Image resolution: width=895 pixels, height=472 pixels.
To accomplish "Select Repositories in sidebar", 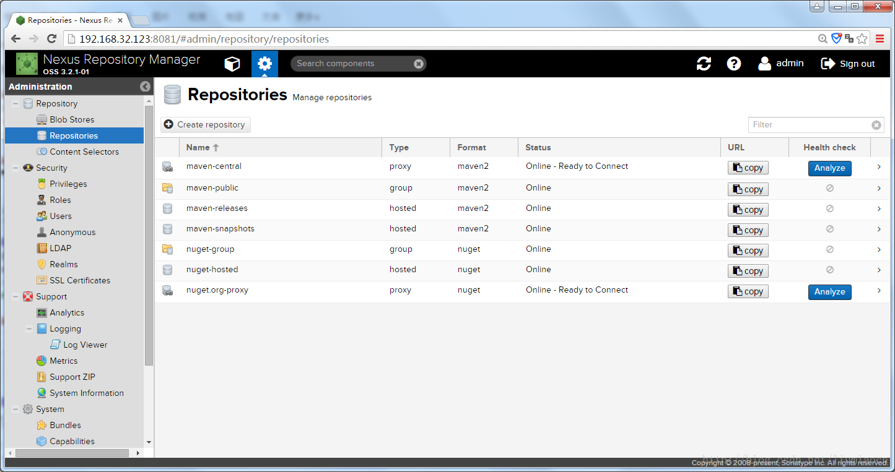I will point(74,135).
